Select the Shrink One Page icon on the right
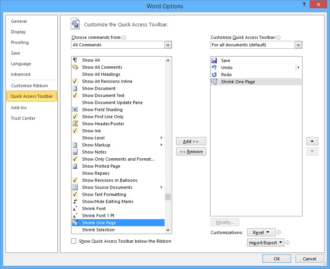Viewport: 330px width, 269px height. (x=214, y=81)
